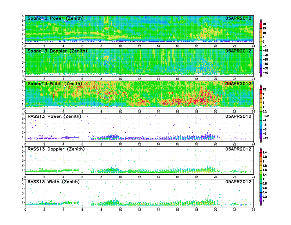Click the red segment of the middle colorbar

click(261, 92)
